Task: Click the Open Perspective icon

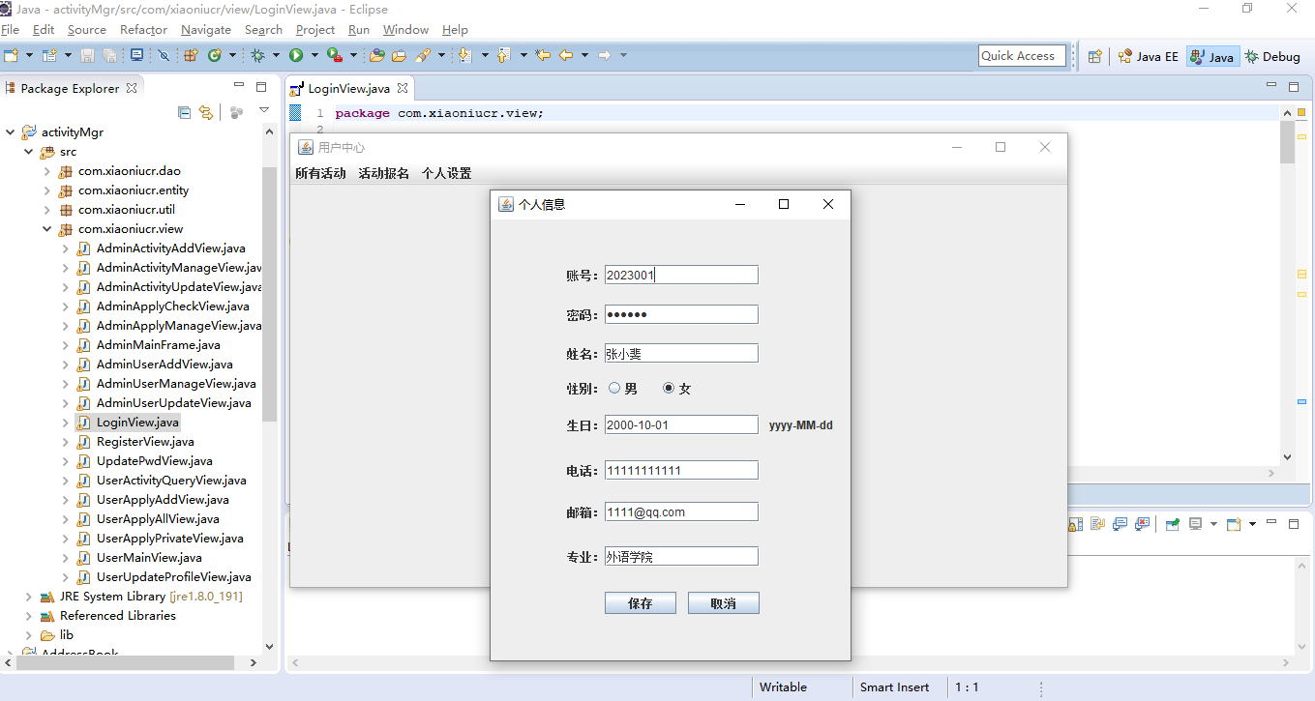Action: [x=1094, y=56]
